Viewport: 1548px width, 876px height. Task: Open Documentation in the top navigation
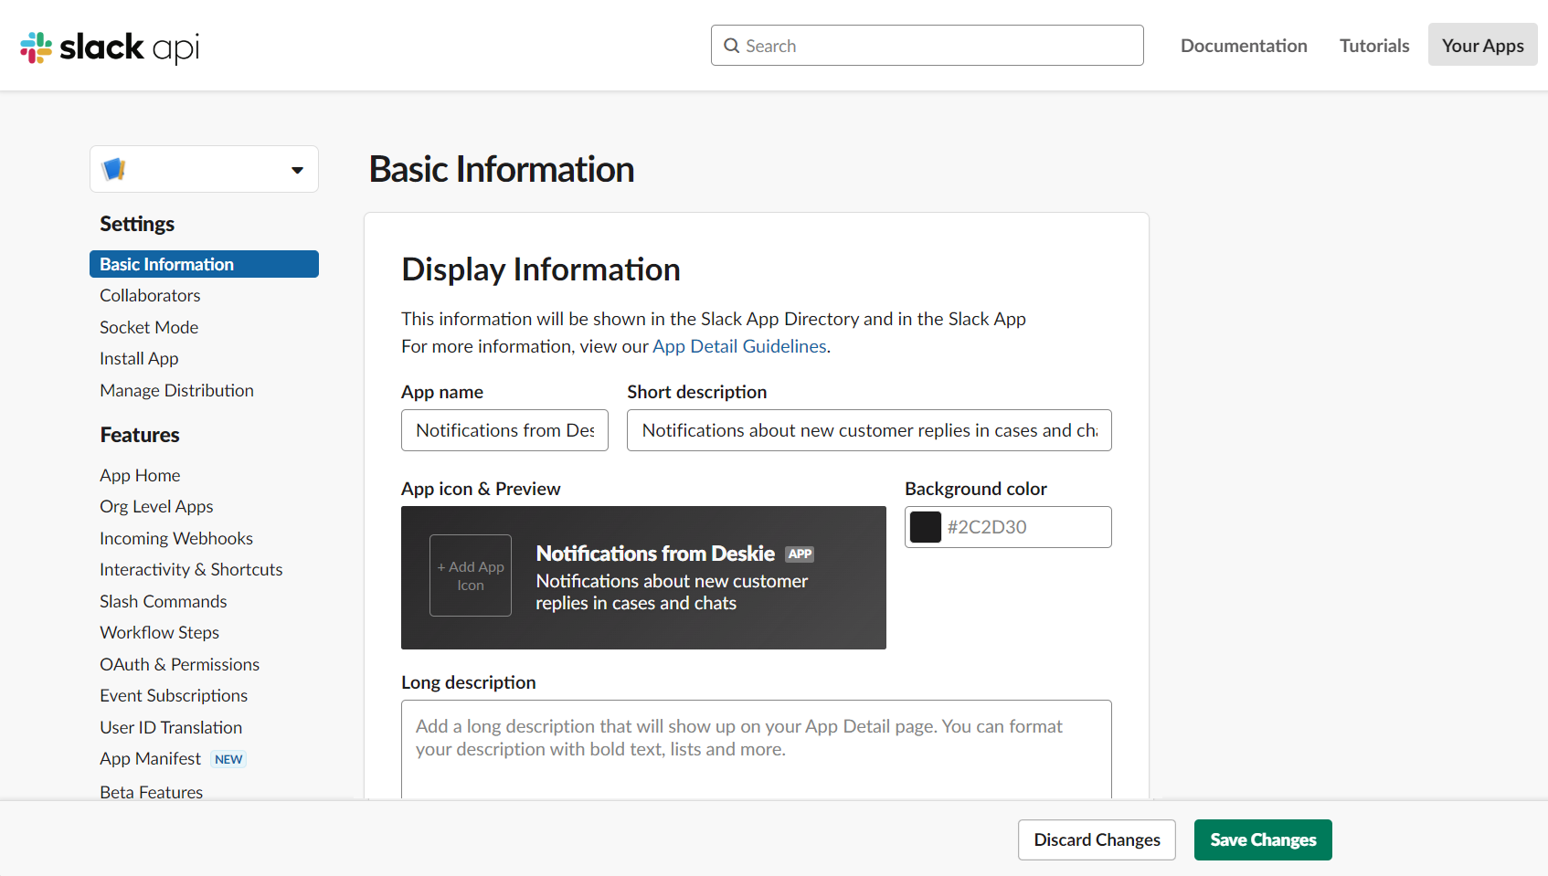click(x=1244, y=46)
